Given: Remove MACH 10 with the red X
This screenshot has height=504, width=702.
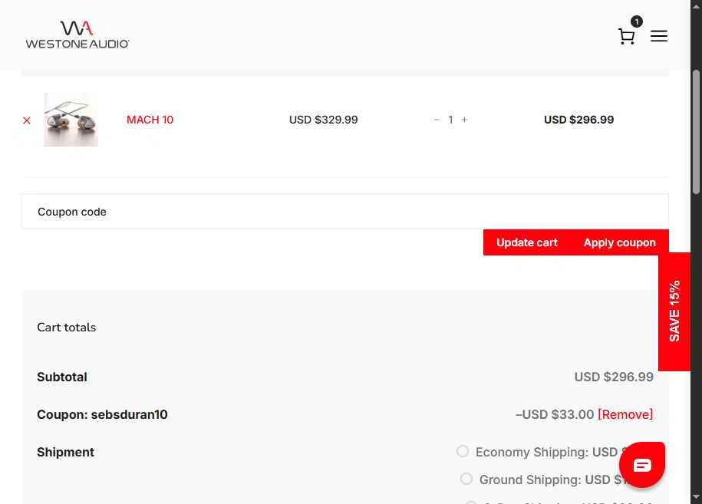Looking at the screenshot, I should click(27, 120).
